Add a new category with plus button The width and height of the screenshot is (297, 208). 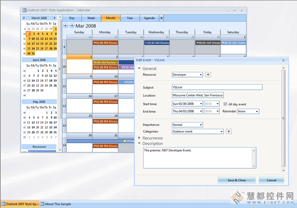[229, 131]
